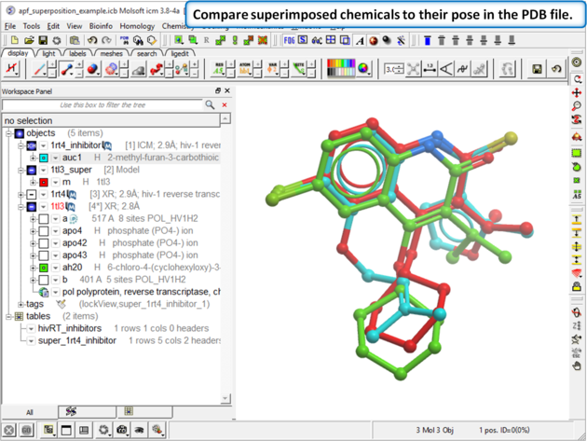
Task: Toggle the checkbox for apo42 phosphate ion
Action: tap(43, 242)
